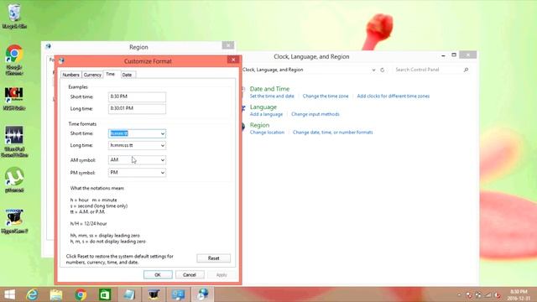Select the Time tab
Viewport: 537px width, 302px height.
tap(110, 74)
